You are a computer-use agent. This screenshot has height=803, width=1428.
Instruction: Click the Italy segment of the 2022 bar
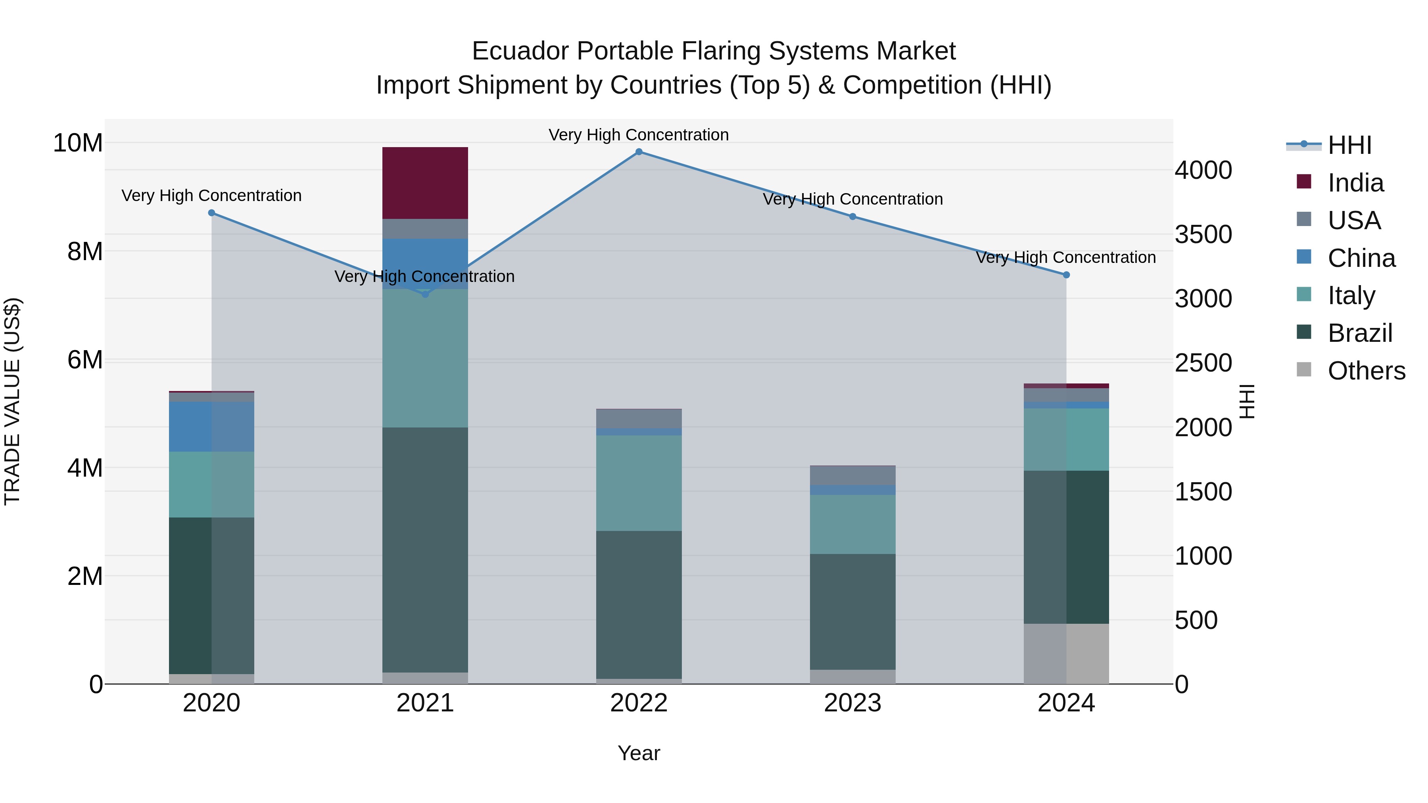click(639, 483)
